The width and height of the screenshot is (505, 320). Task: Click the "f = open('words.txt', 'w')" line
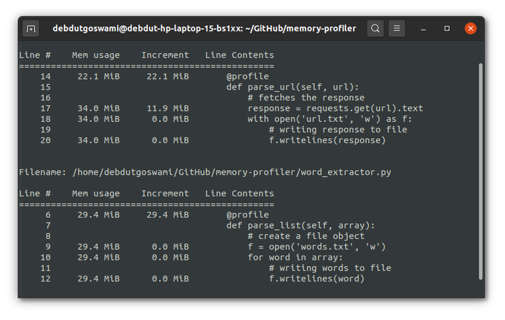316,247
